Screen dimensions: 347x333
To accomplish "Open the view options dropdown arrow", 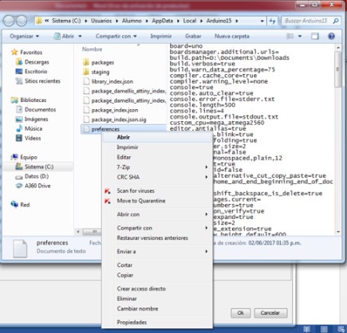I will pos(300,36).
